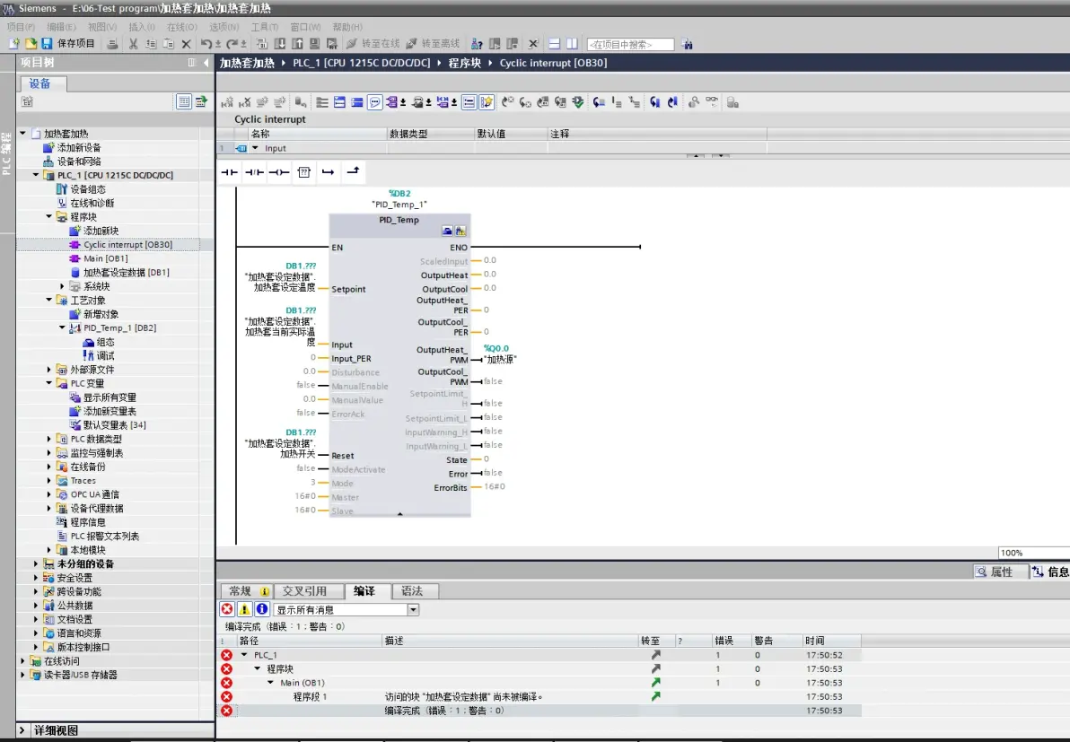This screenshot has height=742, width=1070.
Task: Upload from device via toolbar icon
Action: click(297, 44)
